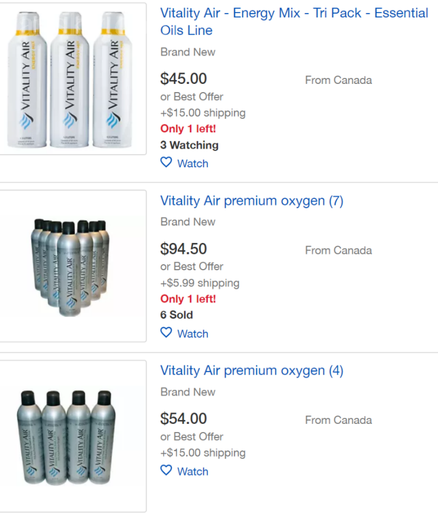The height and width of the screenshot is (517, 438).
Task: Click +$5.99 shipping text
Action: click(200, 283)
